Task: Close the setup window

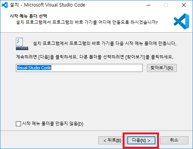Action: 184,5
